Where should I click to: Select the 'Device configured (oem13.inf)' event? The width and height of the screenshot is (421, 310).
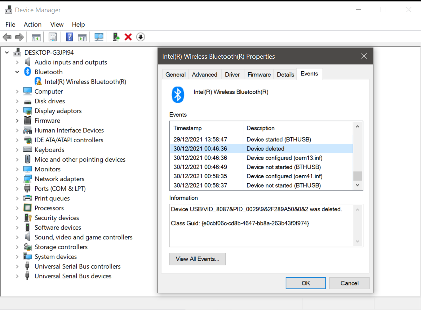pos(262,158)
